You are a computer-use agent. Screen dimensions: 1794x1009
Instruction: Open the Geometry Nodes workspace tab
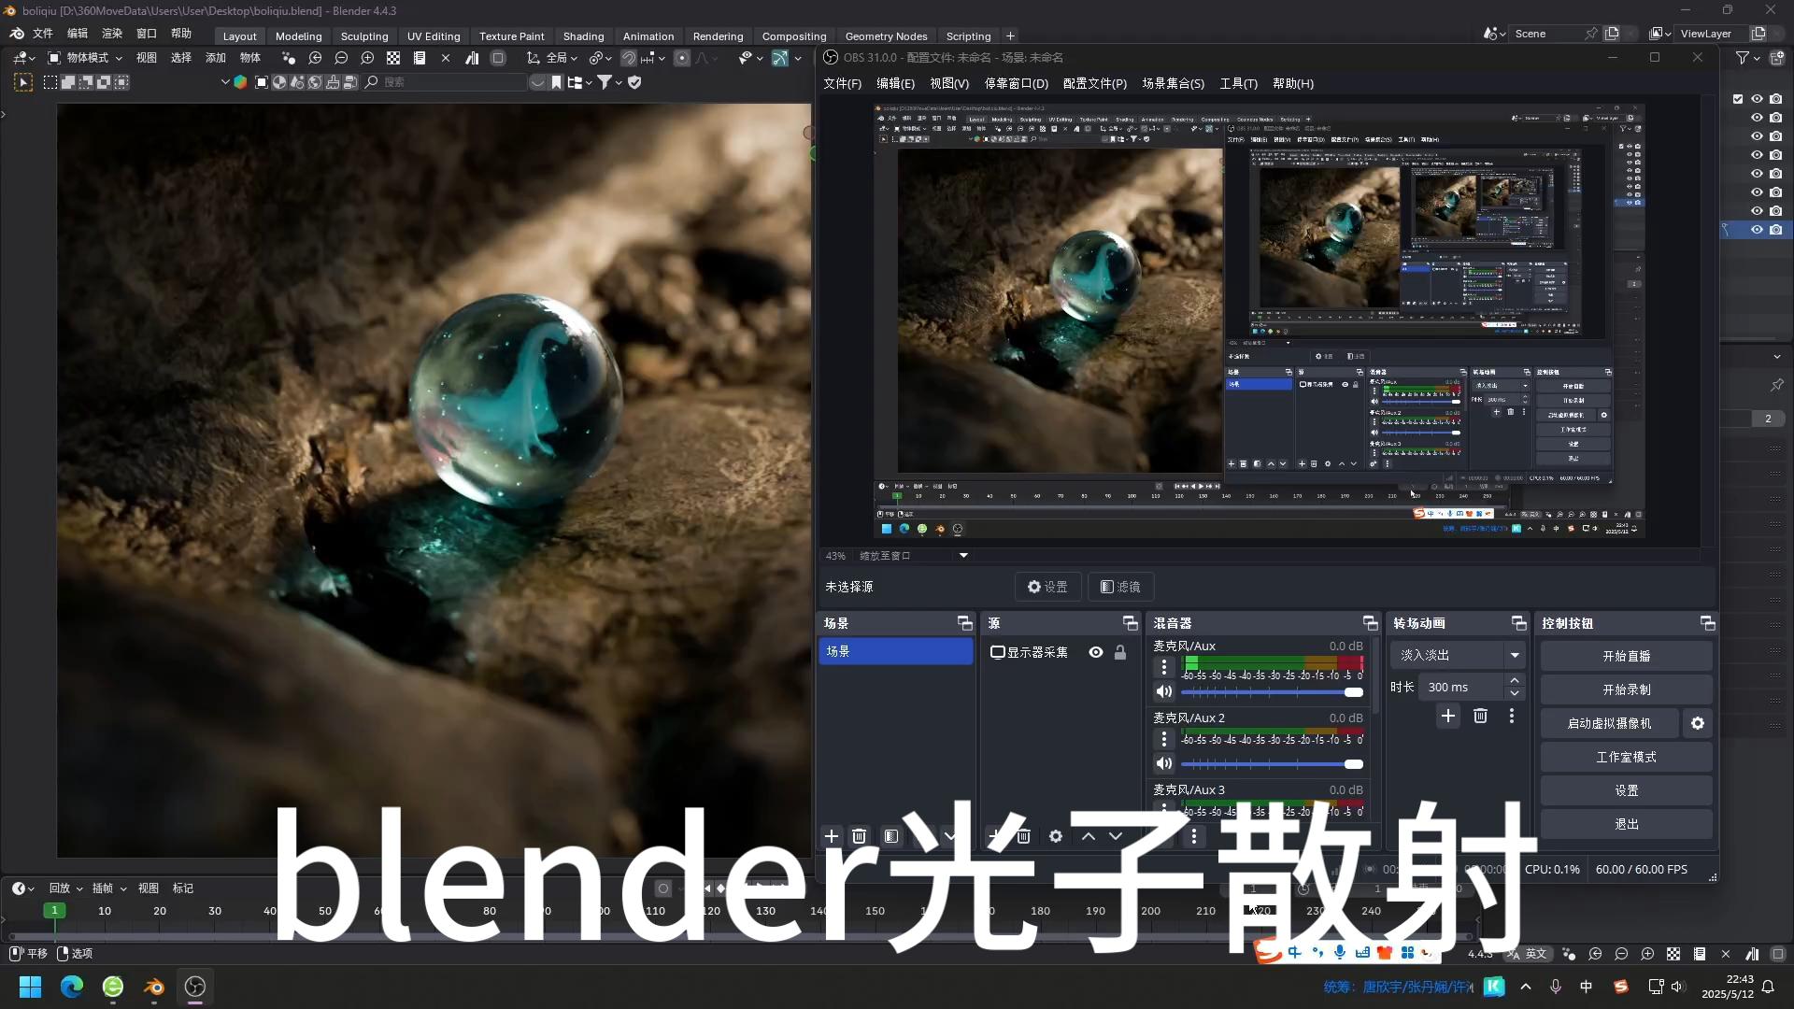tap(886, 36)
